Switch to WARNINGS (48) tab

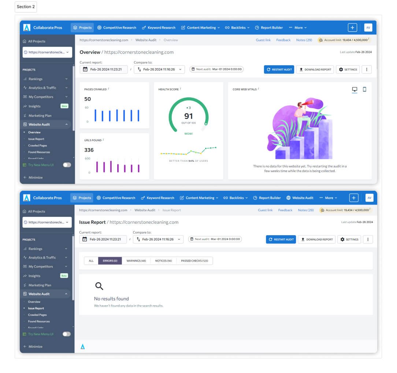(x=136, y=261)
